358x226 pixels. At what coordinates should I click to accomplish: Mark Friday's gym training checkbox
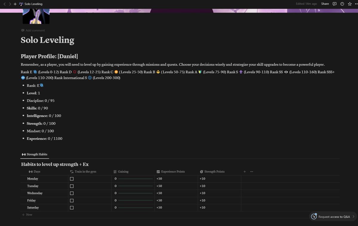tap(72, 200)
